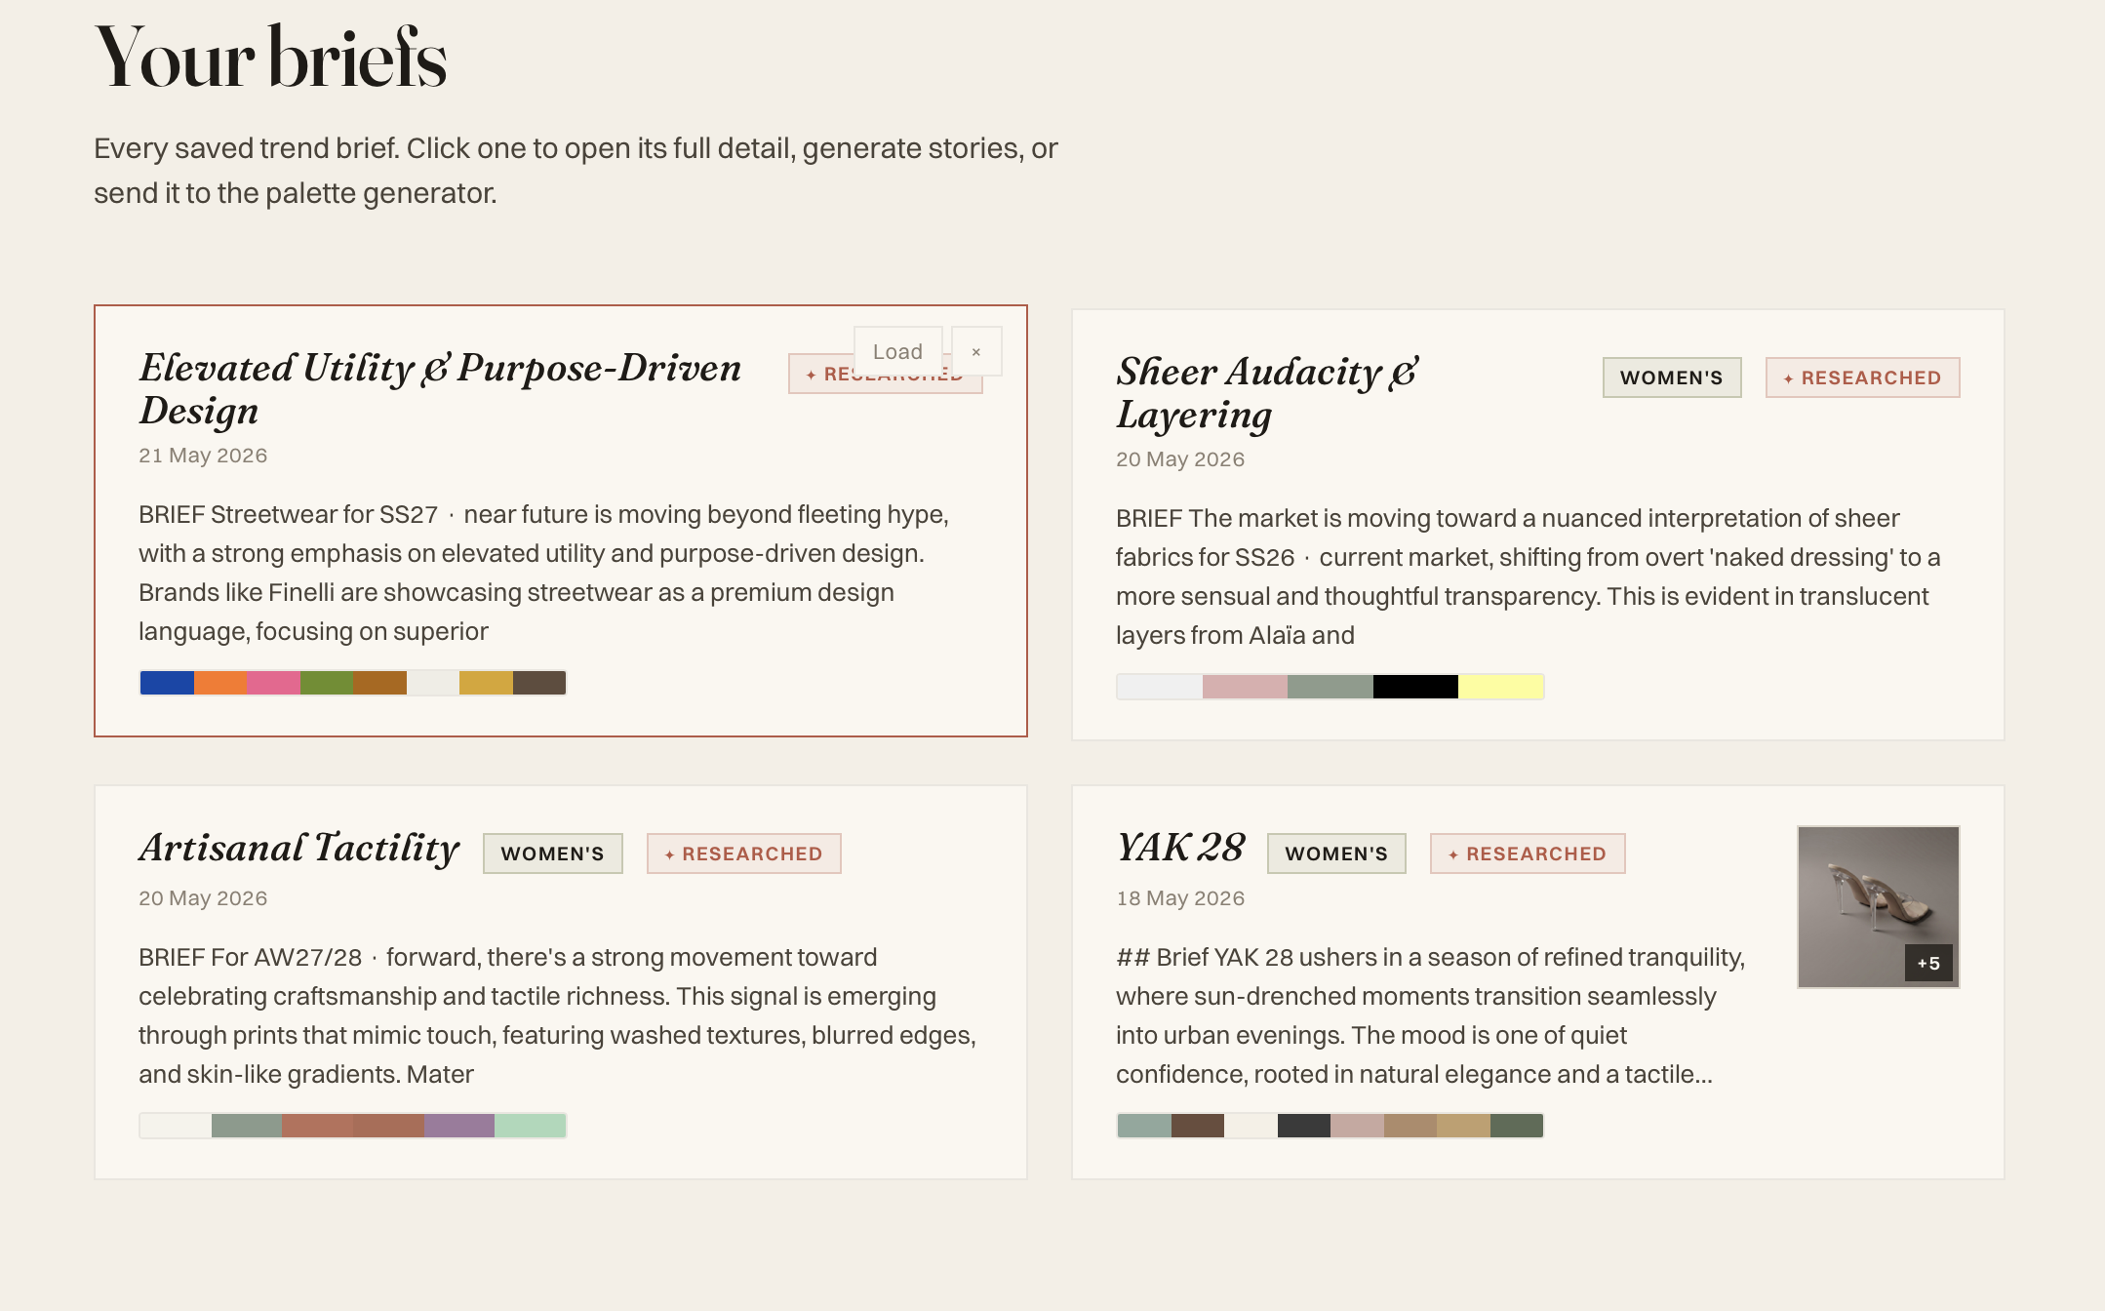Select the pale yellow swatch in Sheer Audacity palette
This screenshot has width=2105, height=1311.
pyautogui.click(x=1500, y=687)
